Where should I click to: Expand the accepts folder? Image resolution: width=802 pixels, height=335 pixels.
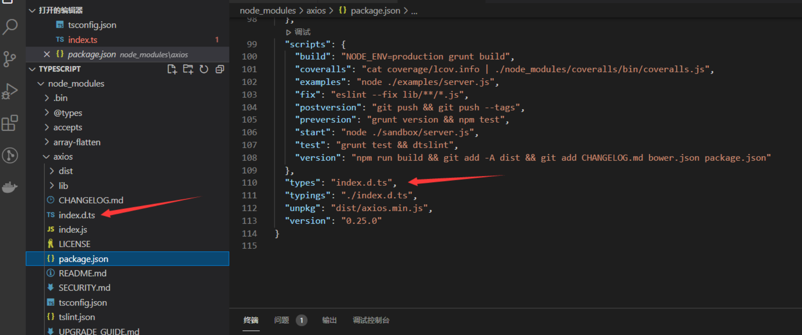tap(47, 127)
